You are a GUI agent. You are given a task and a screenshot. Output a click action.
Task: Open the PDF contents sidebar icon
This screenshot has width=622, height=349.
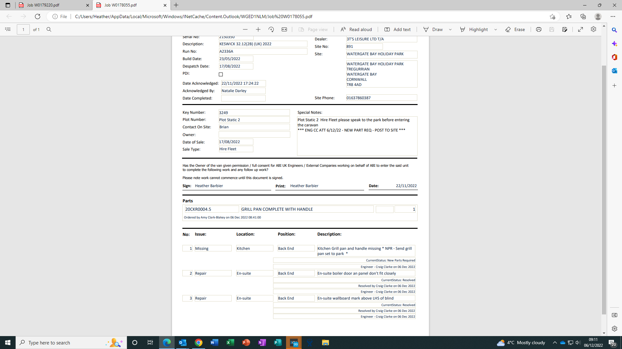click(x=8, y=29)
